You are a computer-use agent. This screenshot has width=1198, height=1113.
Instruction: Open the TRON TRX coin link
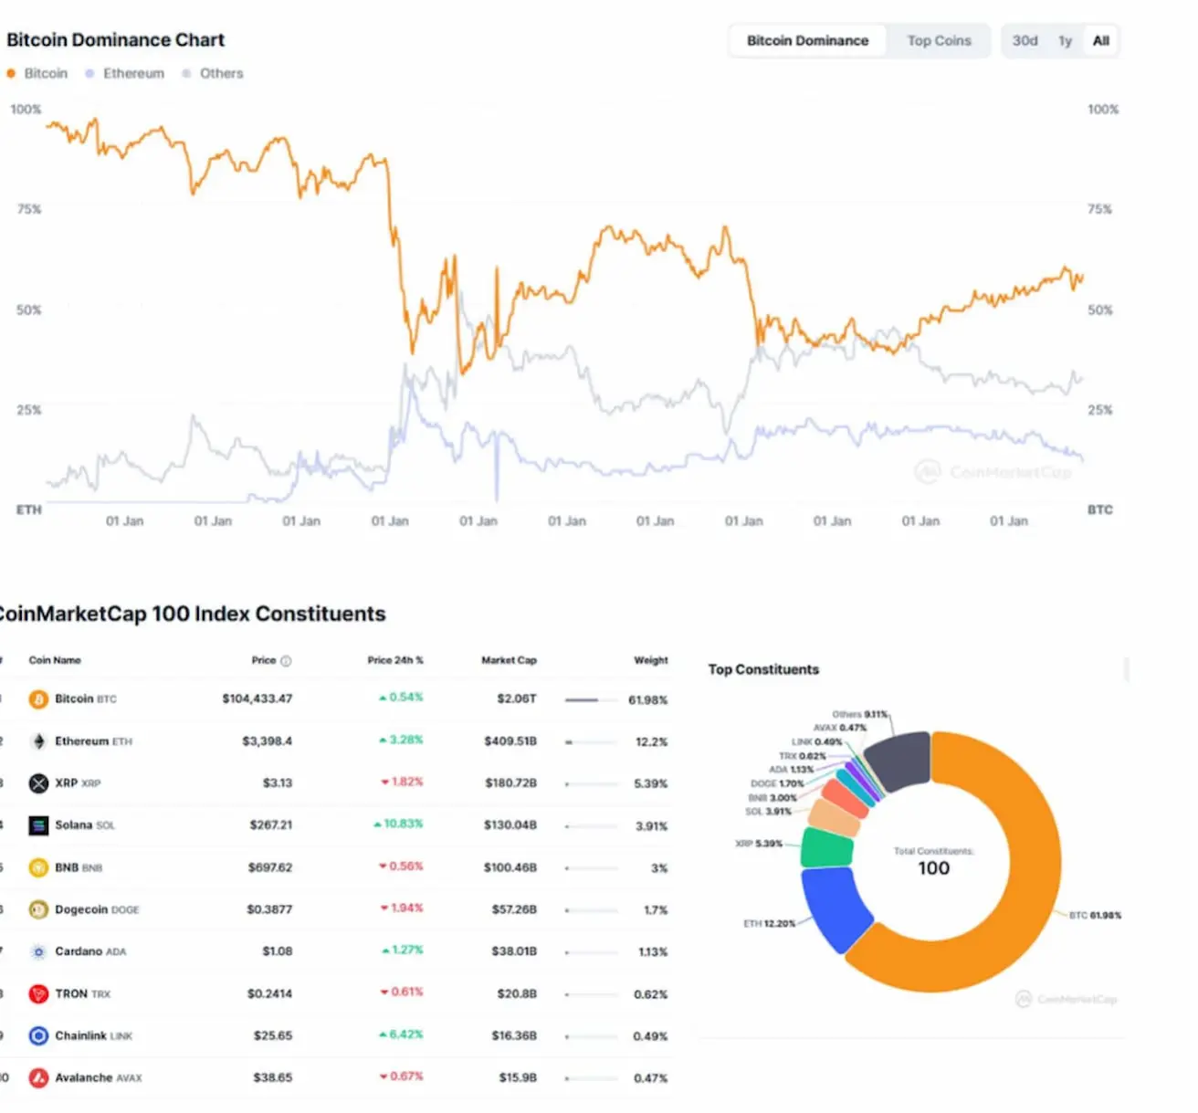pyautogui.click(x=82, y=993)
